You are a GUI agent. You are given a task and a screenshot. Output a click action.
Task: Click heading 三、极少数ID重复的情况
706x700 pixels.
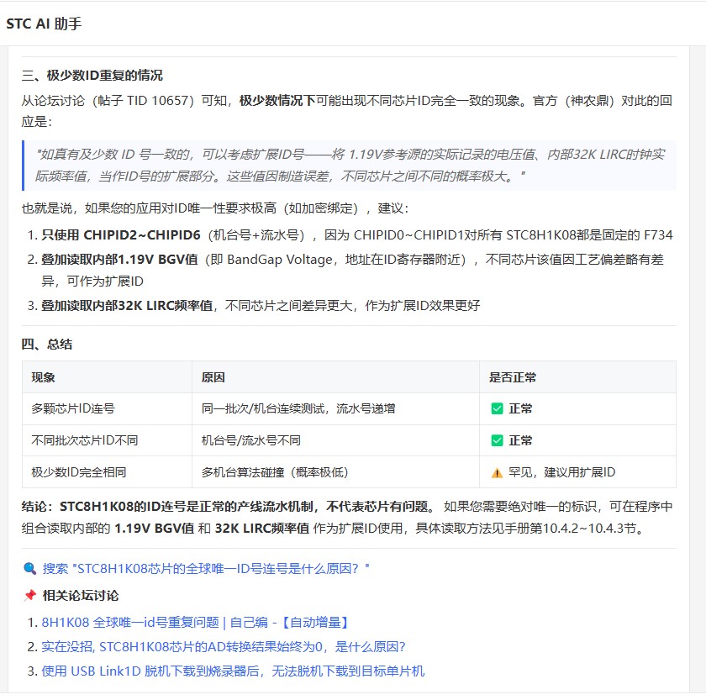coord(92,75)
